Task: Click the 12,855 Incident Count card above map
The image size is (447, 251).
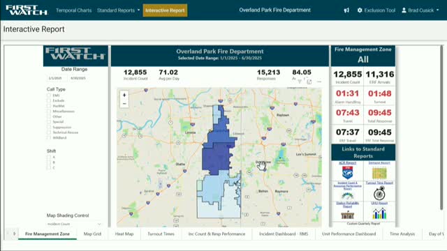Action: pyautogui.click(x=135, y=75)
